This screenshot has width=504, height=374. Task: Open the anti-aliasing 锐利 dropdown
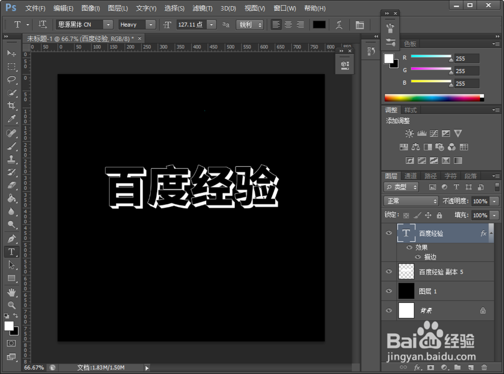point(250,25)
